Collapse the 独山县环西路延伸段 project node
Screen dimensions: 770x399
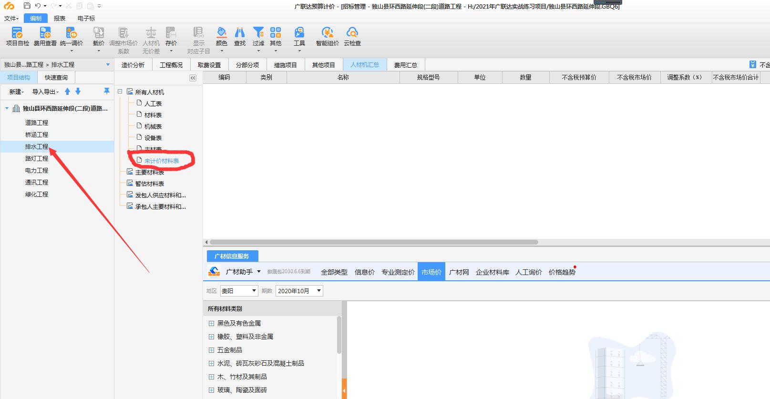click(7, 108)
